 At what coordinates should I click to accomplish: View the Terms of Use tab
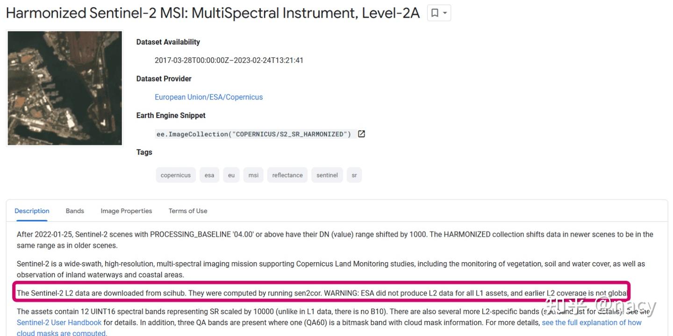pyautogui.click(x=188, y=211)
